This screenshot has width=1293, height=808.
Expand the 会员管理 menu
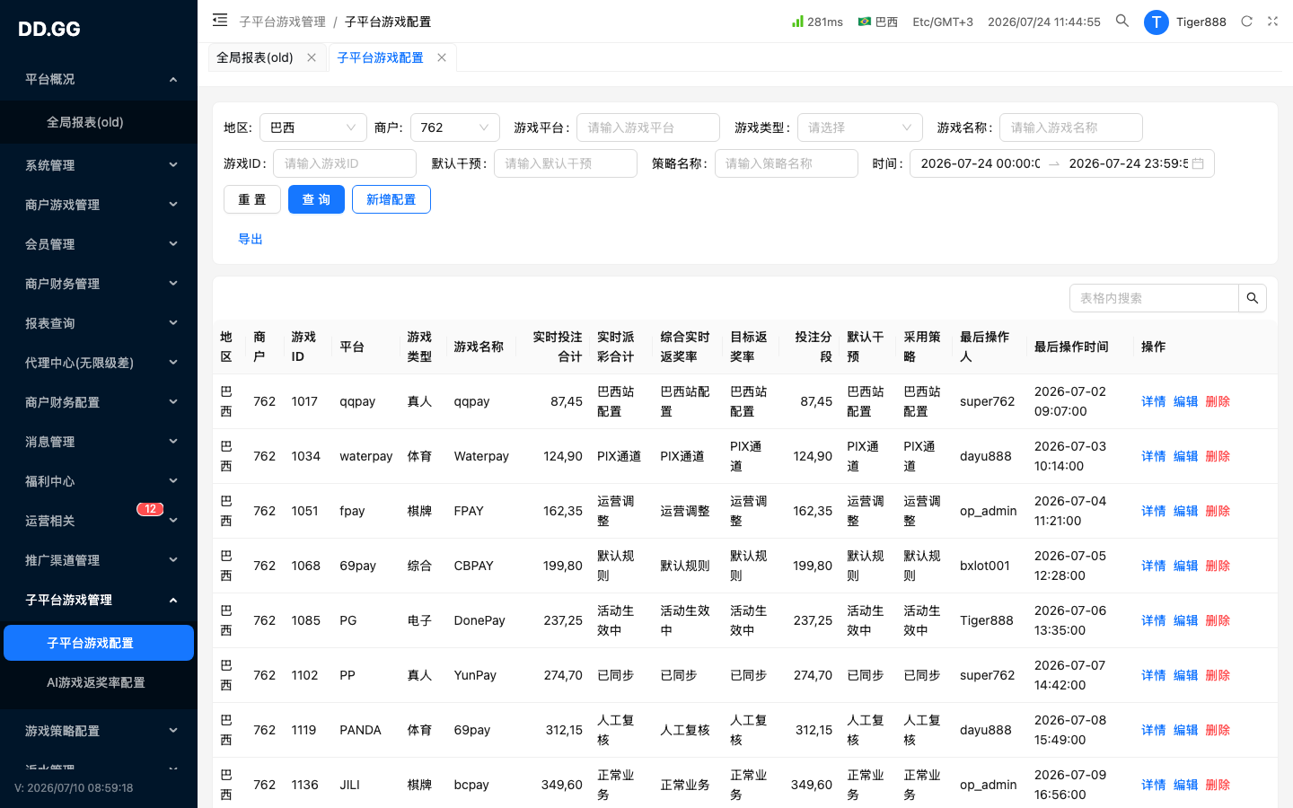[x=99, y=244]
